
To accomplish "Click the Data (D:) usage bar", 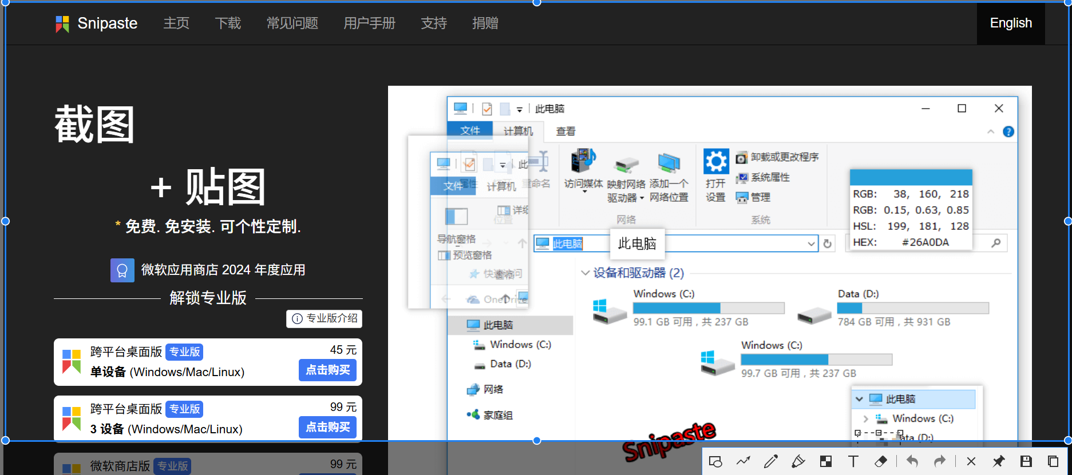I will 913,308.
